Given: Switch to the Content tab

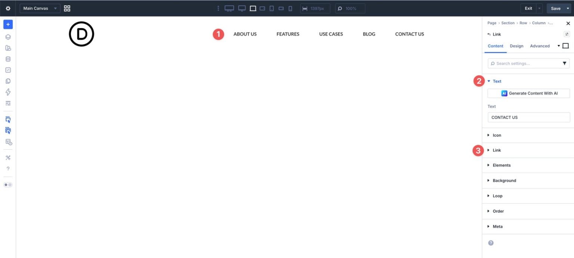Looking at the screenshot, I should (496, 46).
